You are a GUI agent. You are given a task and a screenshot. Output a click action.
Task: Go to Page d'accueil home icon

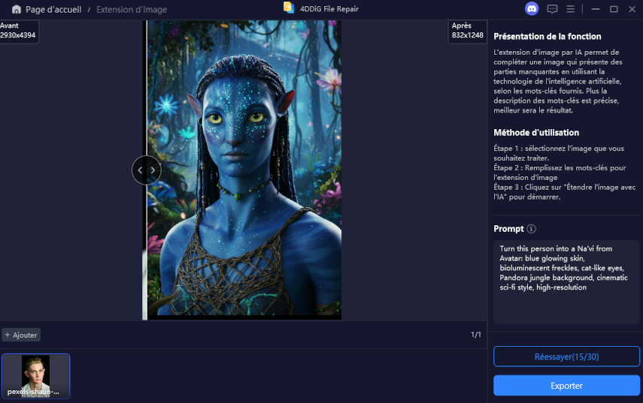[17, 10]
